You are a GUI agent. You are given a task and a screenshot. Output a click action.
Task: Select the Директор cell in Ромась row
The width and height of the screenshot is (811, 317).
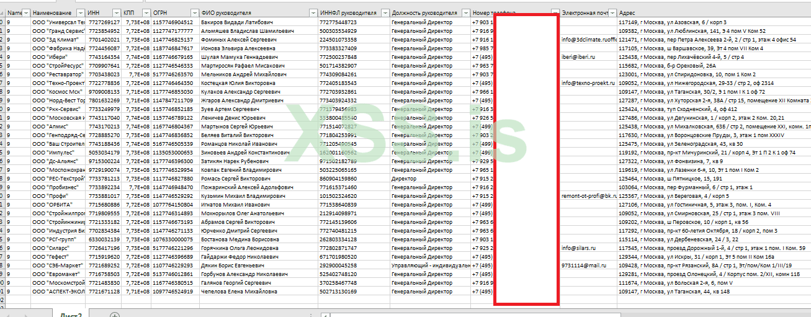430,178
